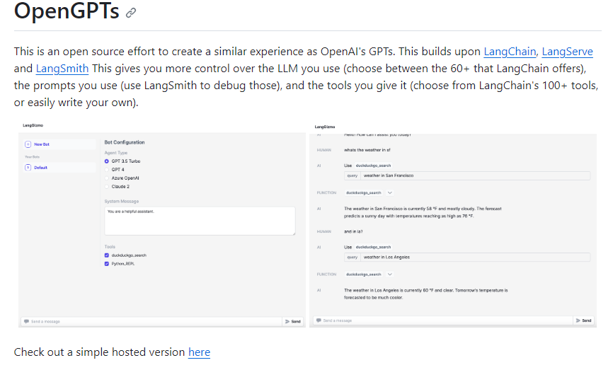The image size is (613, 370).
Task: Select the GPT 3.5 Turbo radio button
Action: coord(107,161)
